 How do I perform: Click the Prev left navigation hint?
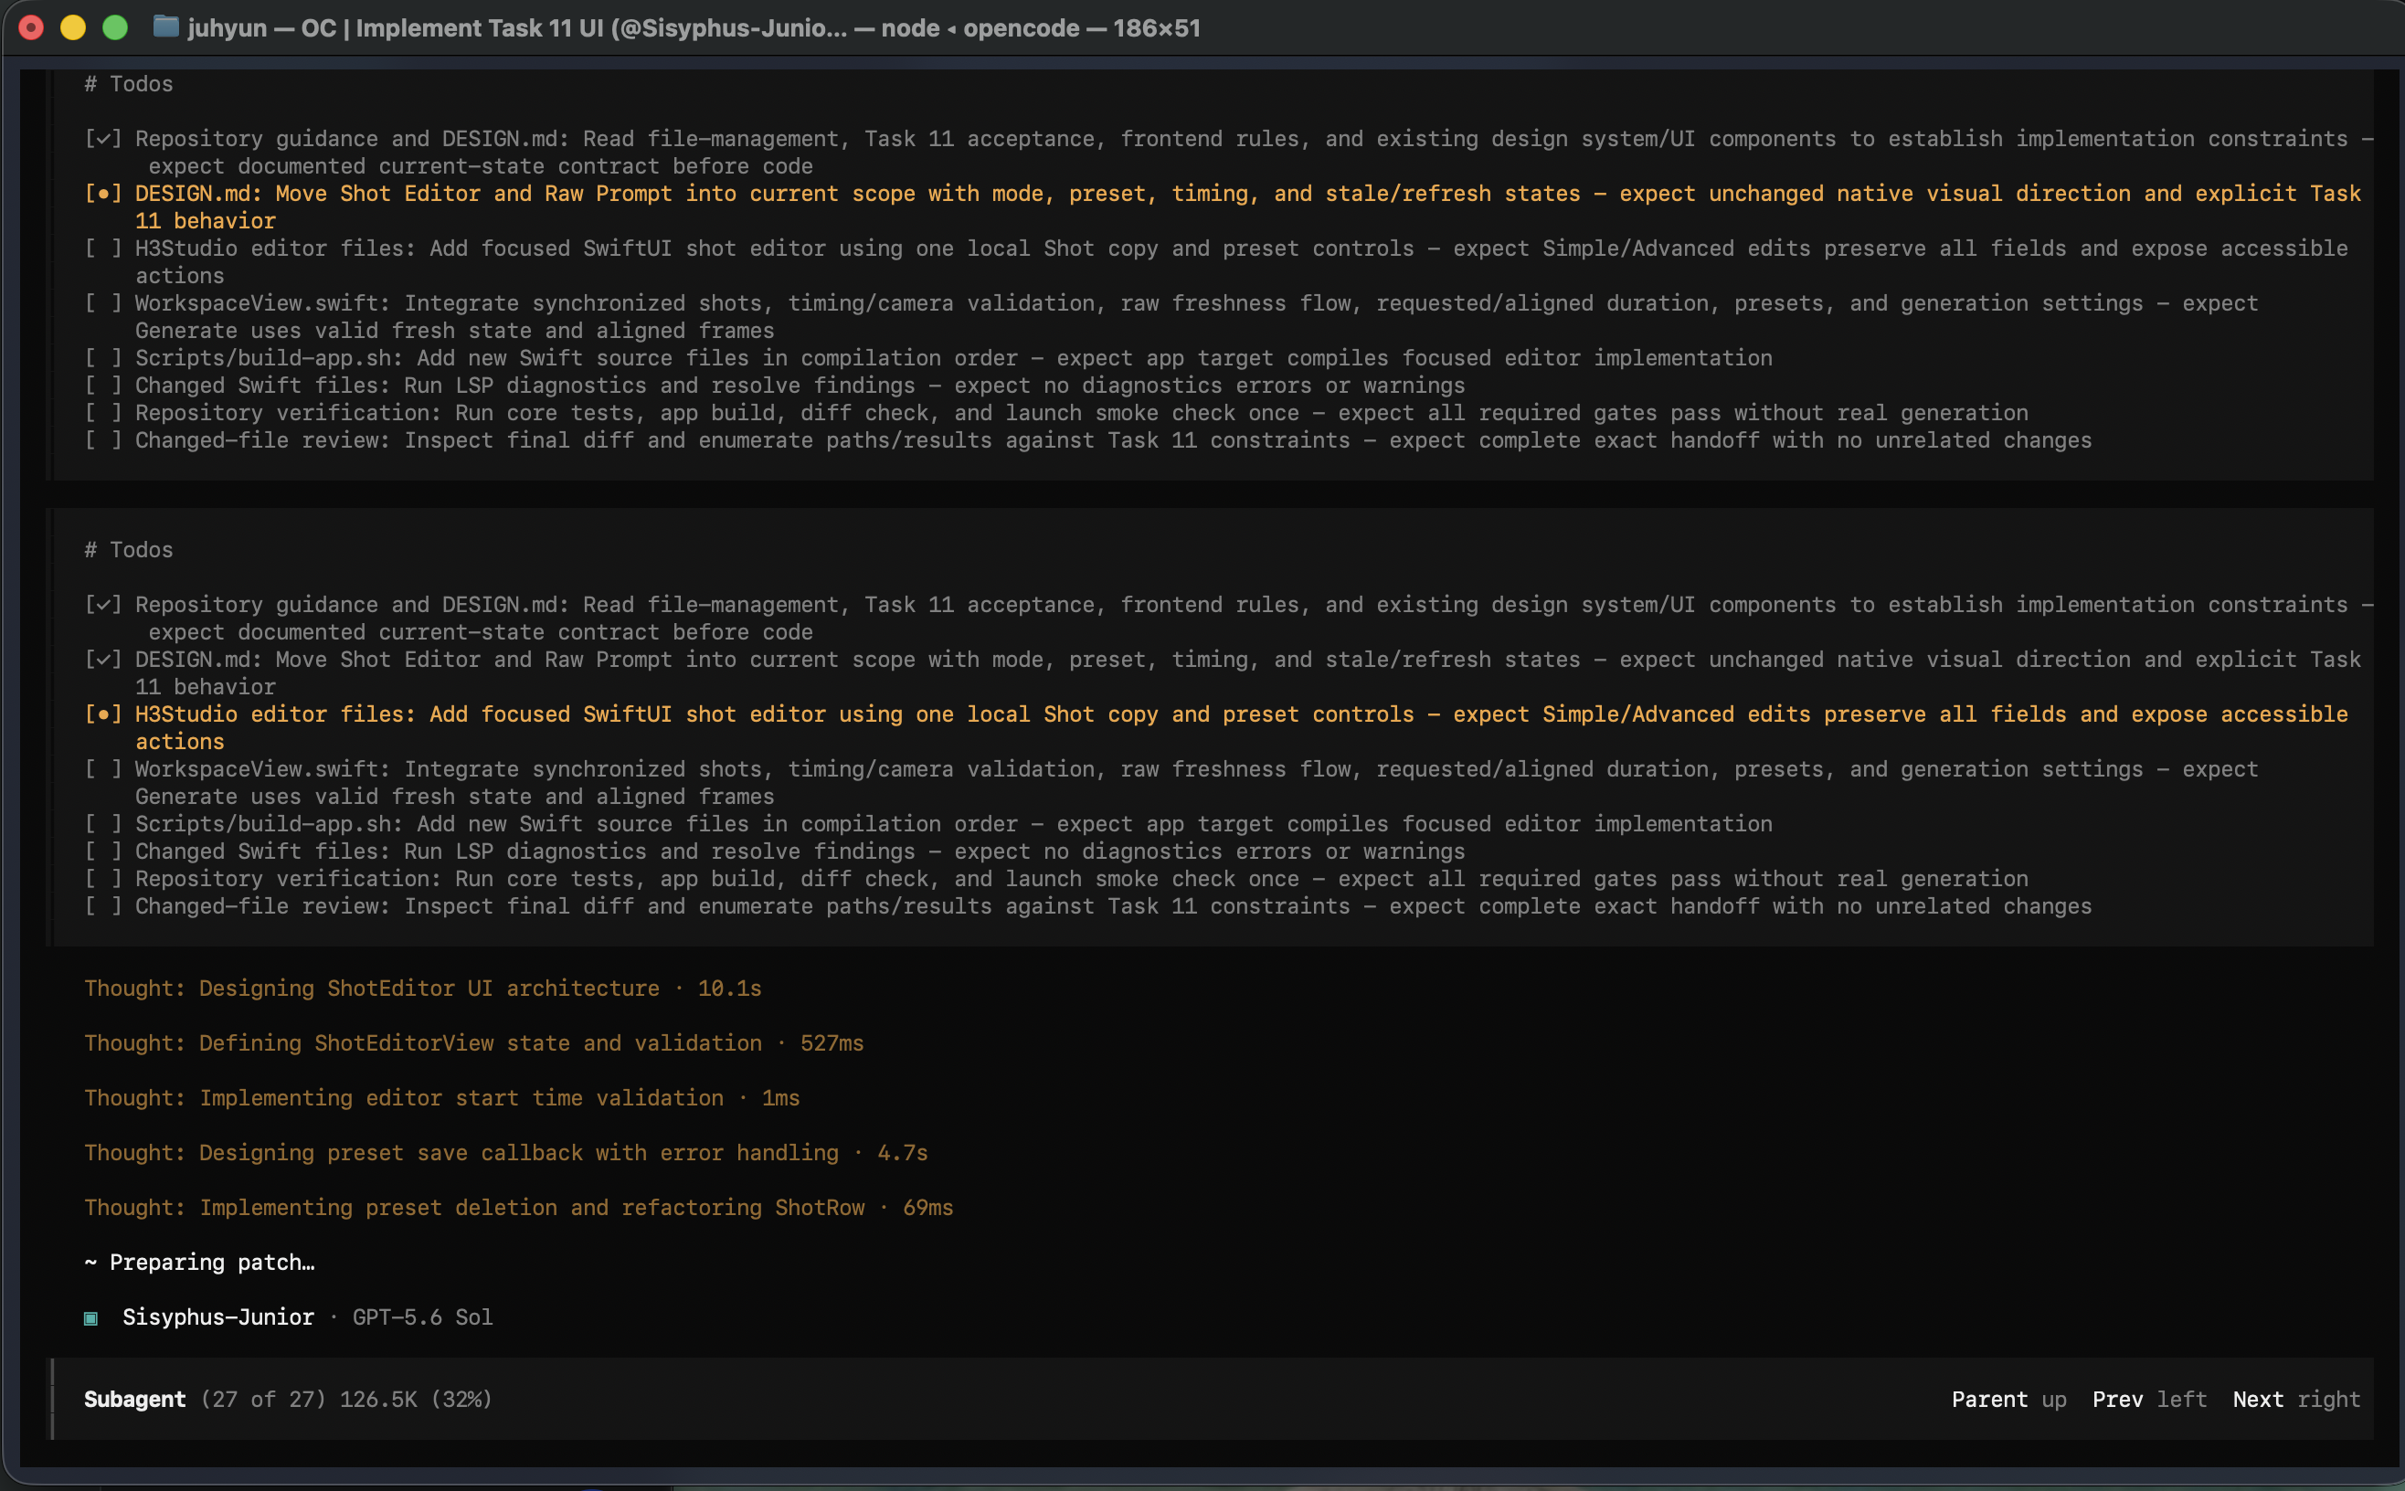[x=2150, y=1400]
